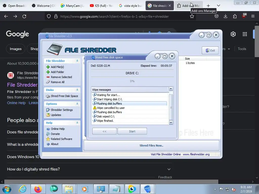Collapse the Help sidebar section
The image size is (259, 194).
click(77, 123)
